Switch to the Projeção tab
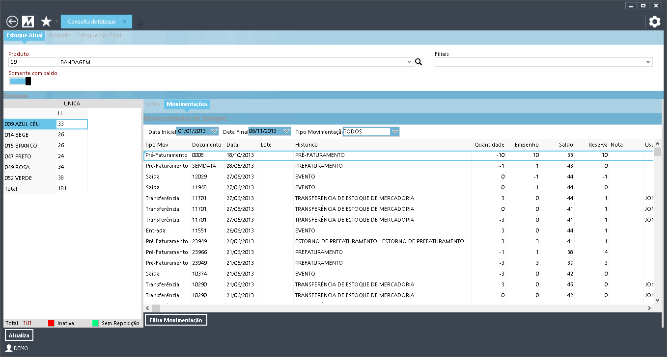This screenshot has height=357, width=671. point(60,36)
